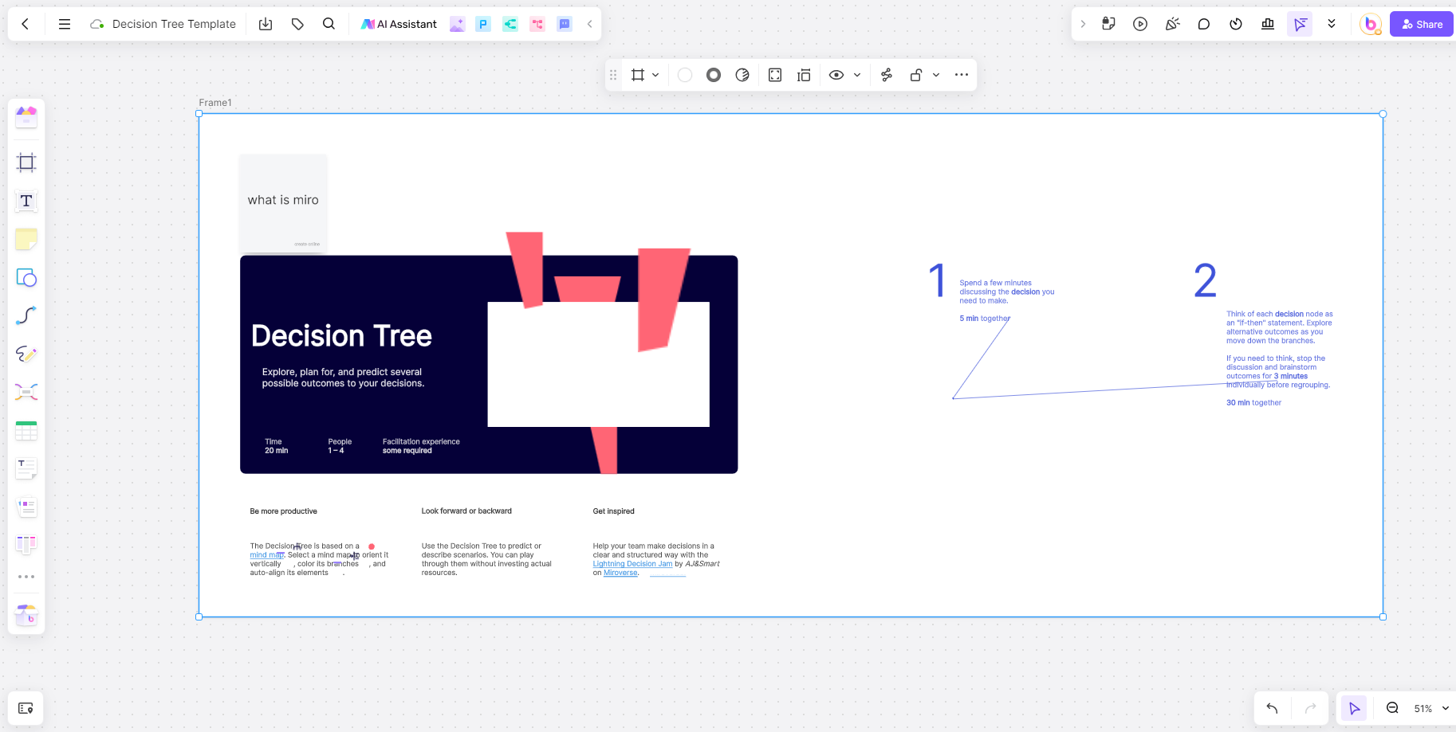Toggle frame visibility eye icon

(x=836, y=75)
